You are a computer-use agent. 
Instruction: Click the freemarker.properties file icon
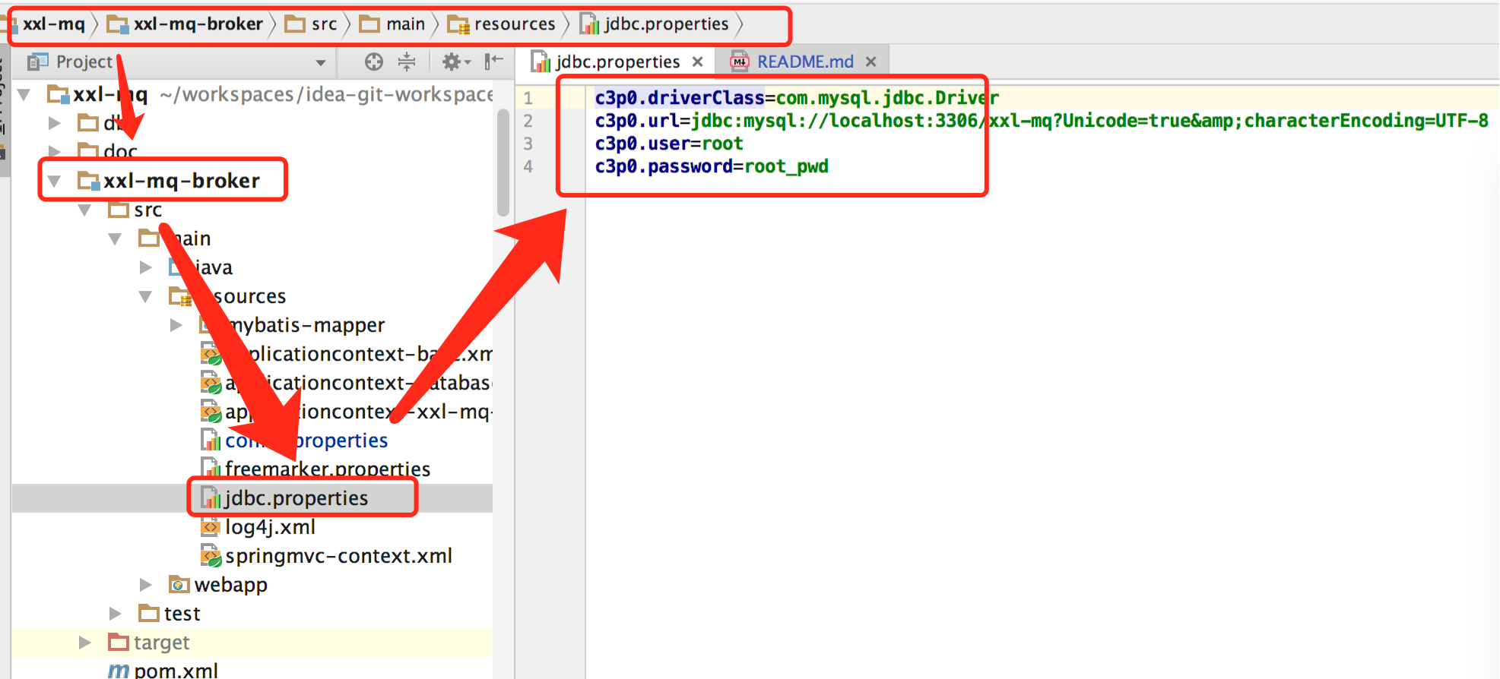211,469
